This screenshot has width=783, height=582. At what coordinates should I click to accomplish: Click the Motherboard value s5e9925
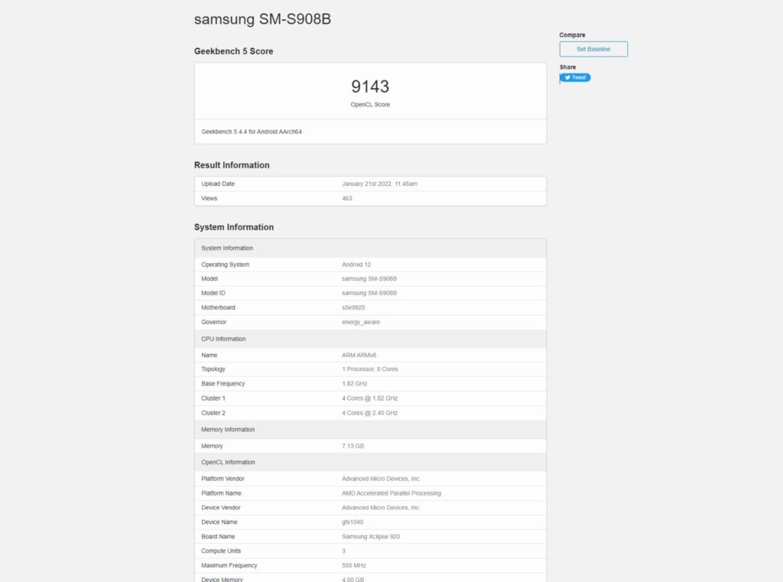point(353,307)
